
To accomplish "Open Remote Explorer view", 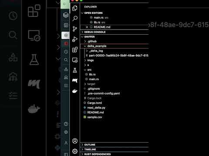I will 75,60.
